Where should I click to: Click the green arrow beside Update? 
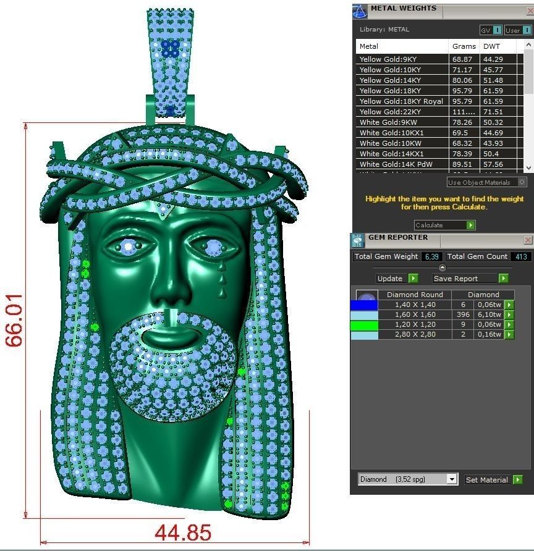413,279
